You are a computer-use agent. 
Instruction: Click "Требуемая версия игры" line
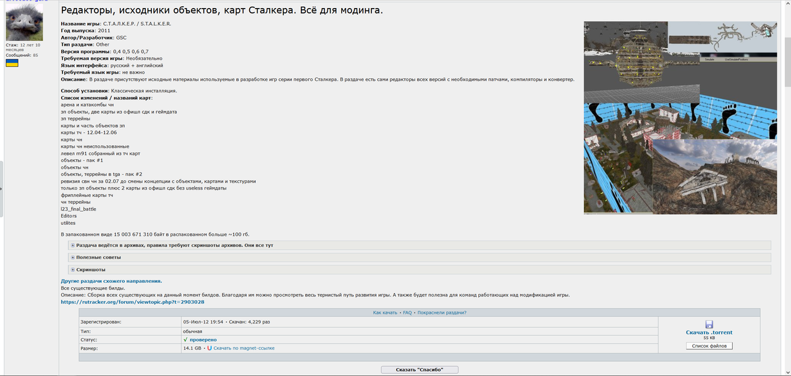[112, 58]
